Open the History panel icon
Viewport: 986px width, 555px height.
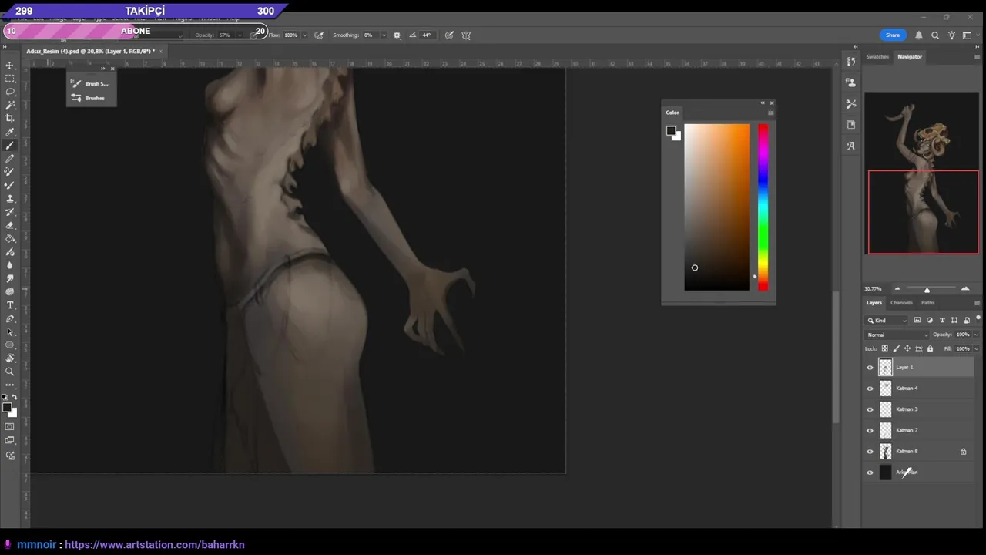(850, 61)
